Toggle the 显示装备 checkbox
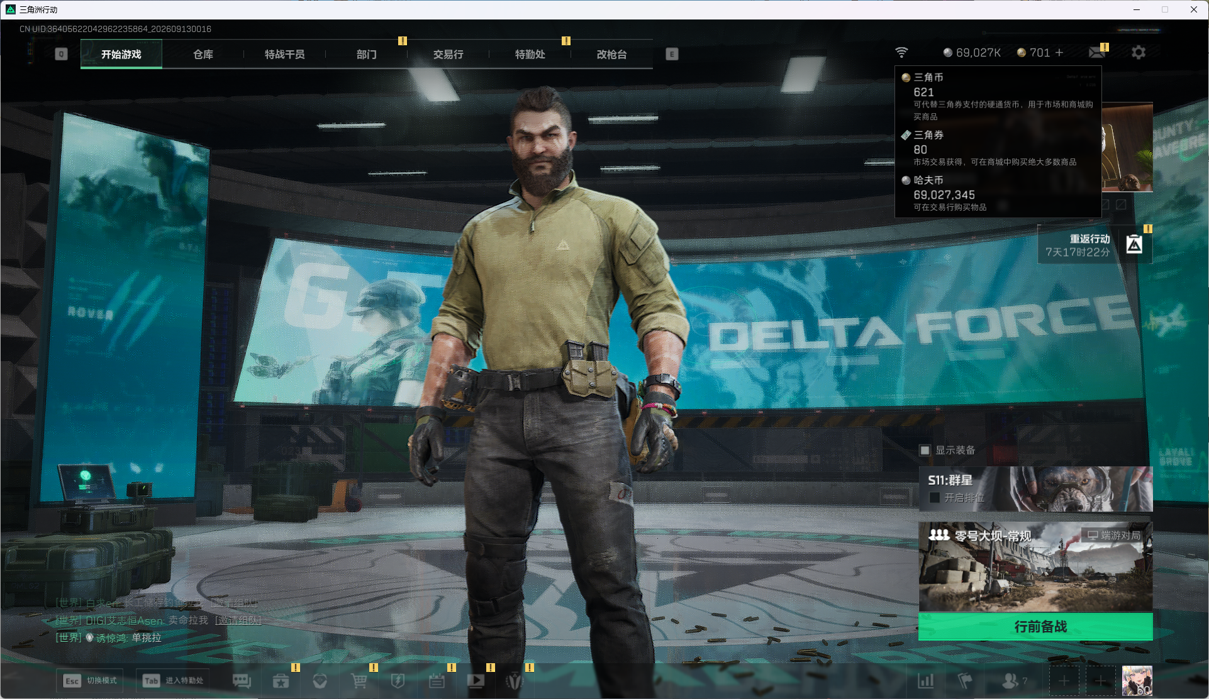The width and height of the screenshot is (1209, 699). pos(925,450)
